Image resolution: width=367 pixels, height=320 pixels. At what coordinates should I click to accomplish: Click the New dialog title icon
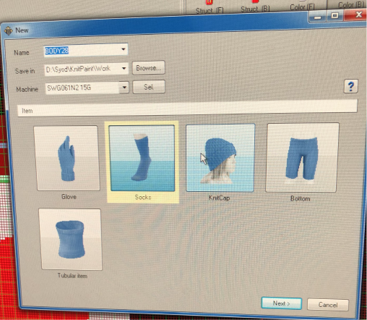click(9, 30)
